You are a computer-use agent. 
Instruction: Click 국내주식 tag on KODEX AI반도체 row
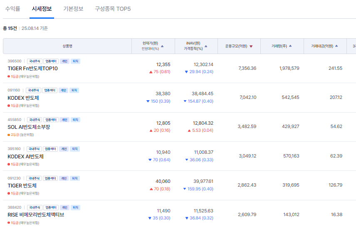(34, 149)
